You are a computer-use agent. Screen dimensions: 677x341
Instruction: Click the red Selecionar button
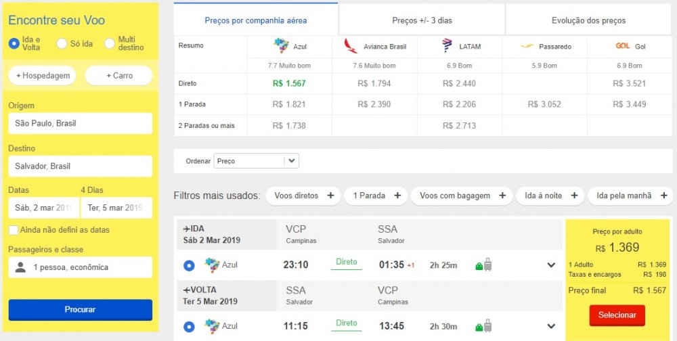(x=617, y=315)
